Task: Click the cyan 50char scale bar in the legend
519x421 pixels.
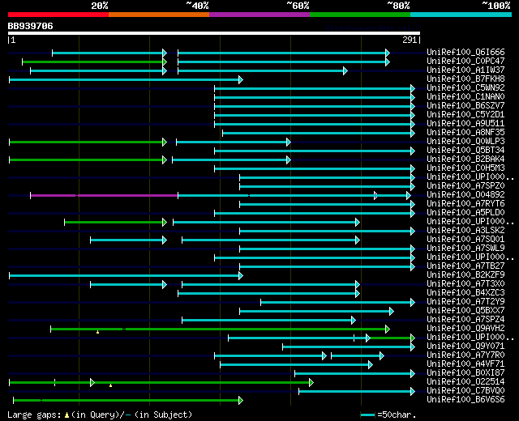Action: click(367, 415)
